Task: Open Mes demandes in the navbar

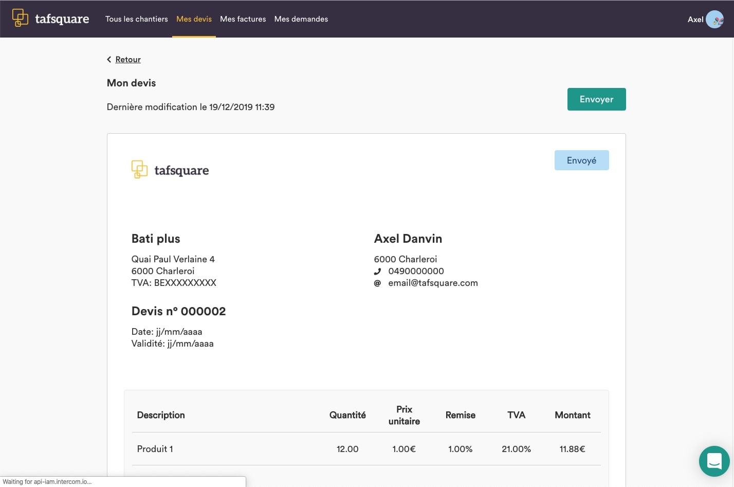Action: click(301, 19)
